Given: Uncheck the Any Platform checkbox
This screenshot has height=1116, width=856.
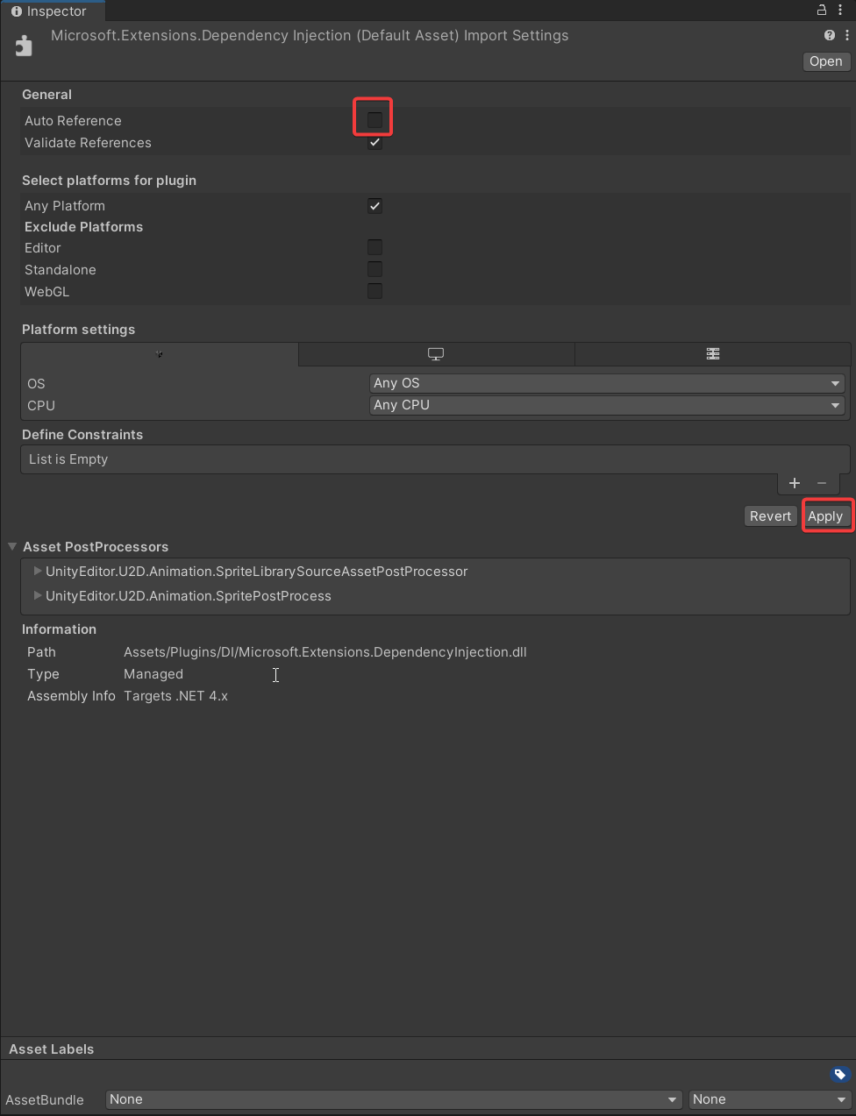Looking at the screenshot, I should (x=374, y=206).
